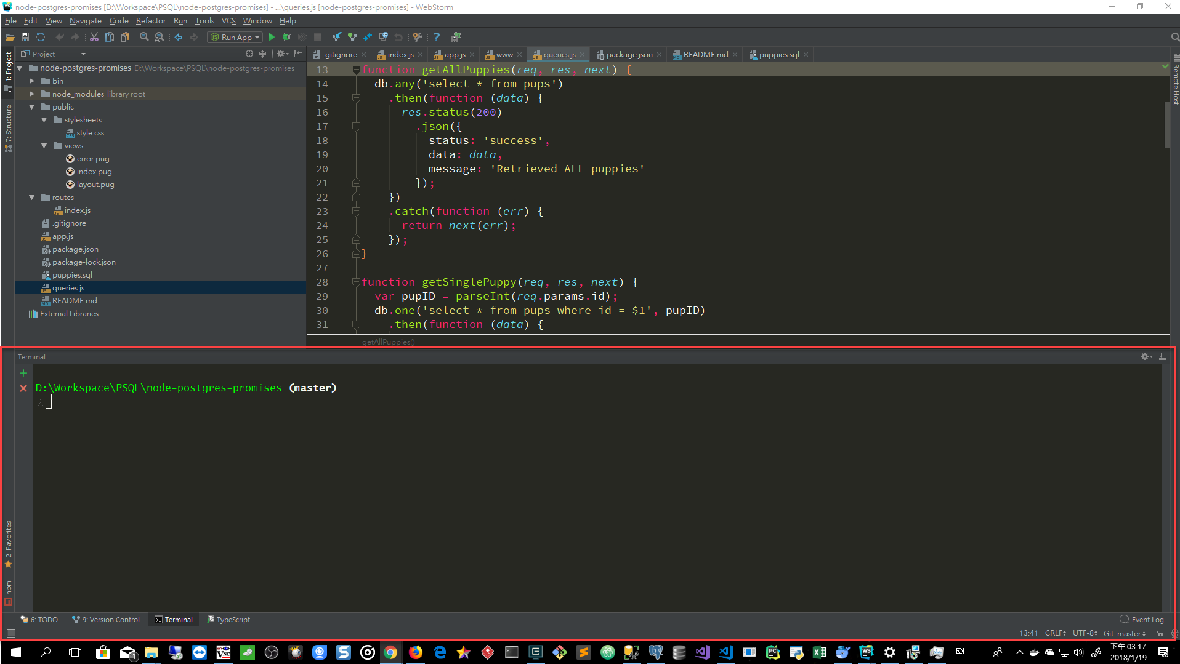Toggle the TODO tool window
The image size is (1180, 664).
pos(39,619)
